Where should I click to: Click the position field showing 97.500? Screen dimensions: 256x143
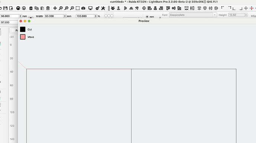(x=9, y=22)
